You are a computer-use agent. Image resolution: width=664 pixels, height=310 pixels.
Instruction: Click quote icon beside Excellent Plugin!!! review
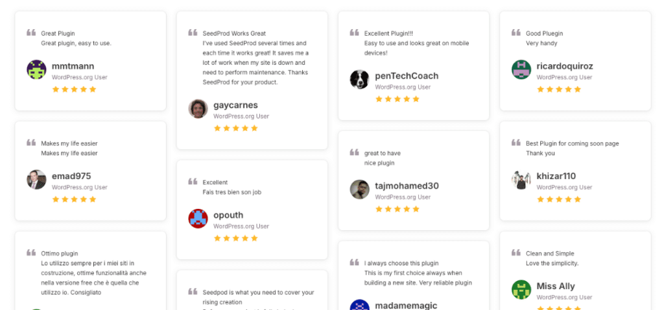coord(354,32)
